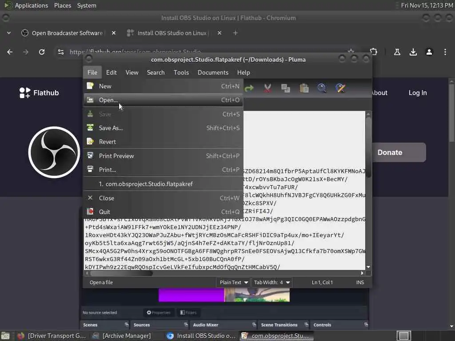455x341 pixels.
Task: Click the Paste clipboard toolbar icon
Action: [x=304, y=88]
